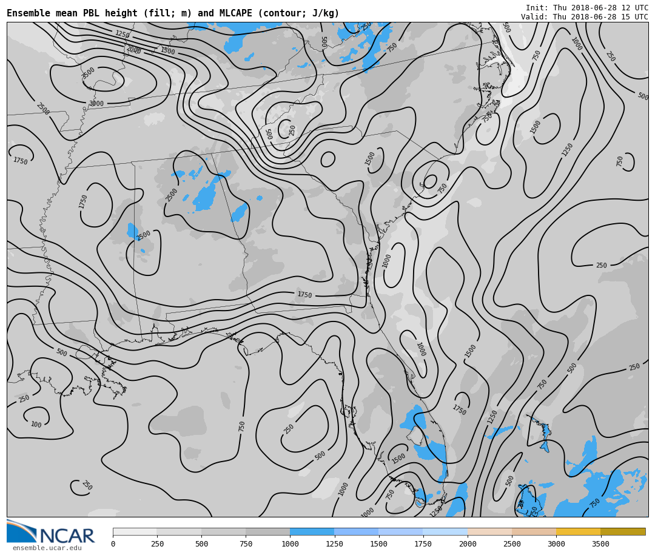Click the 100 contour label over the Gulf
This screenshot has width=655, height=555.
point(36,424)
